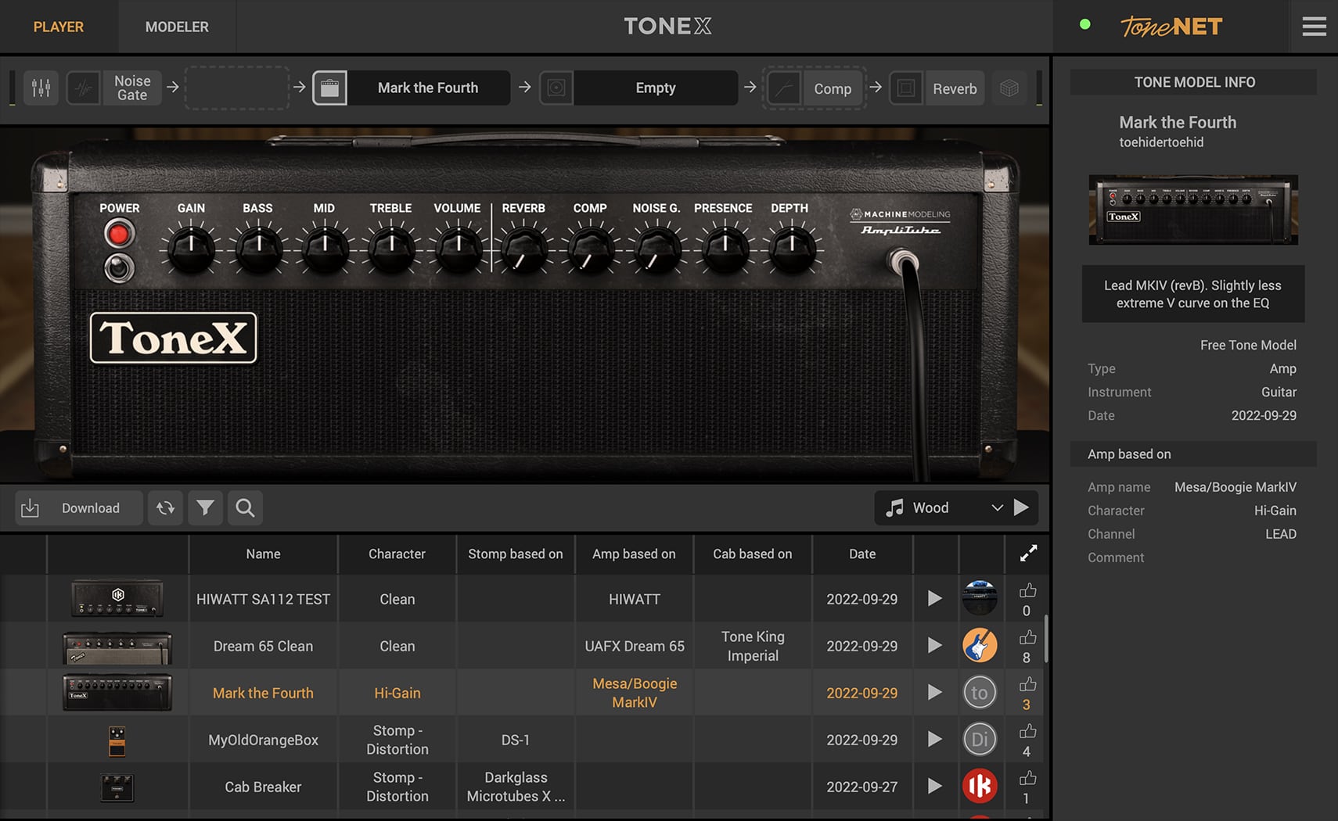
Task: Like the Mark the Fourth tone
Action: 1027,685
